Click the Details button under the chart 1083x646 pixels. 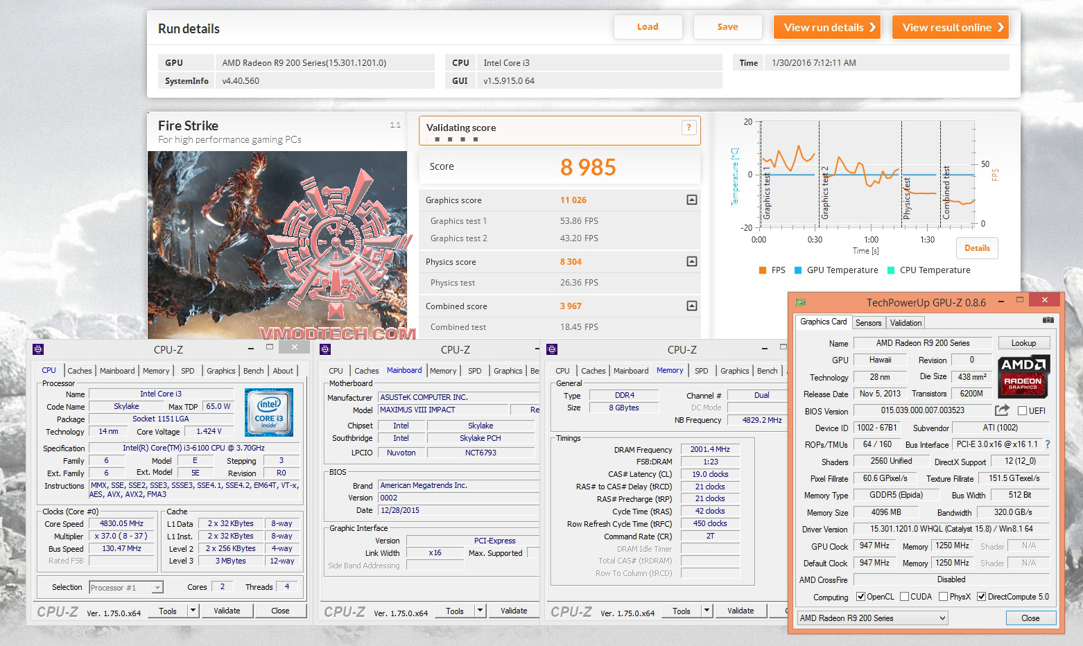point(977,248)
